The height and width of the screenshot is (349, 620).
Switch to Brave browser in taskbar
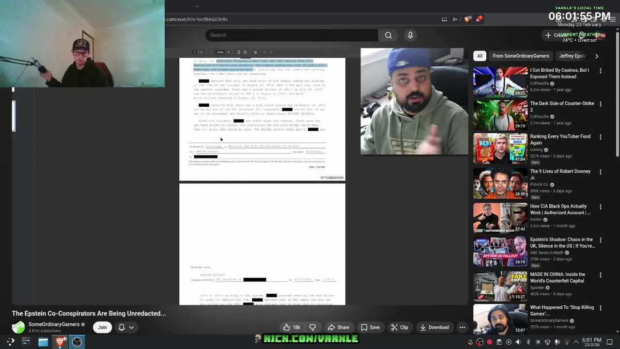click(x=60, y=342)
